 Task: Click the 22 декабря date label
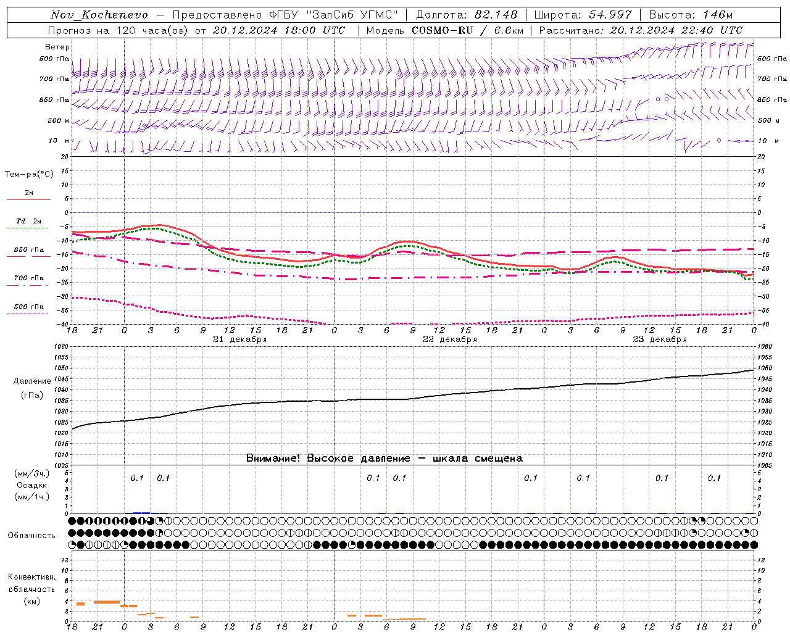click(450, 339)
